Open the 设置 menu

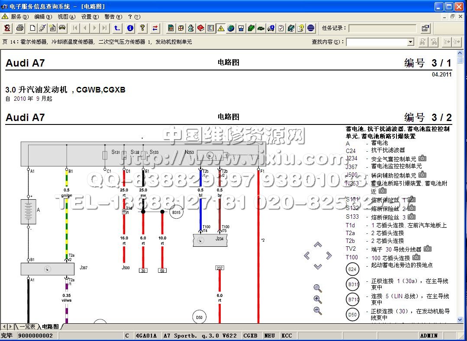click(89, 17)
